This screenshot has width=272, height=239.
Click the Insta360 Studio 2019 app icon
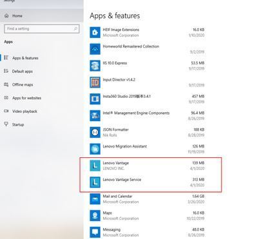click(95, 99)
